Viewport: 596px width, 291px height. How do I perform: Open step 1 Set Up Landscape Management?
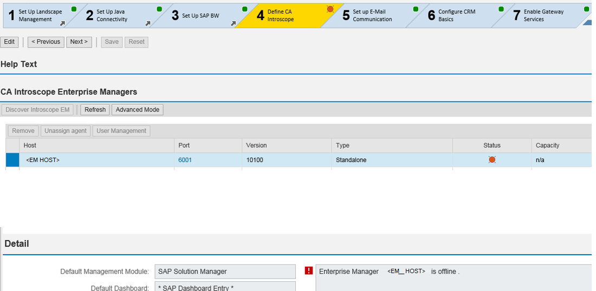tap(40, 16)
